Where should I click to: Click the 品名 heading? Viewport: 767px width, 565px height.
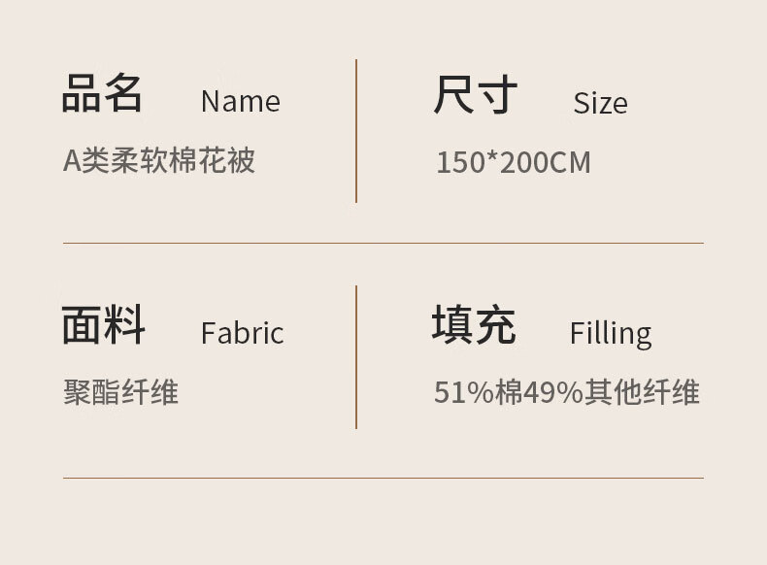102,94
